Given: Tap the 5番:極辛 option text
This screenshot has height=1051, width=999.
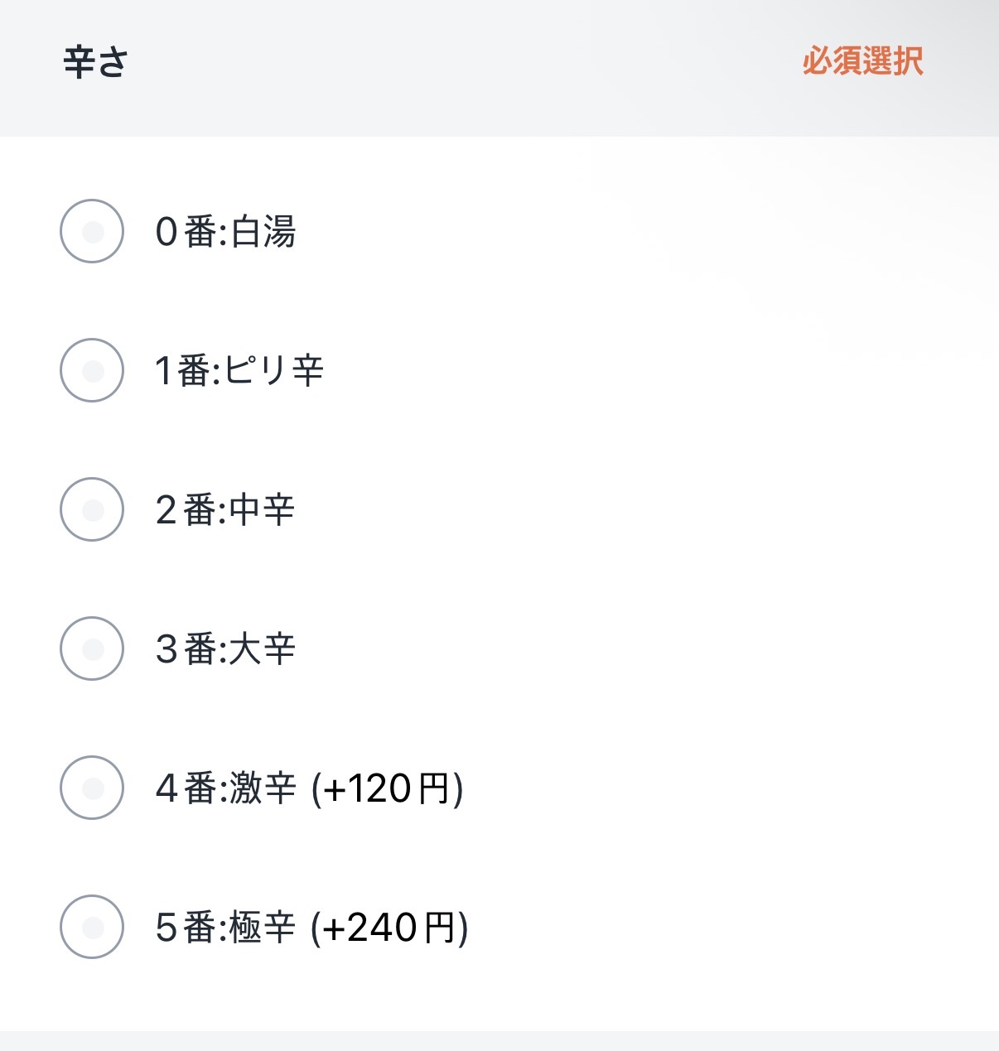Looking at the screenshot, I should point(225,928).
